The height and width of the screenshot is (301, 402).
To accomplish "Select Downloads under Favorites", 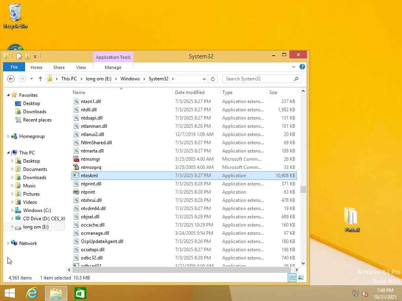I will click(x=35, y=112).
